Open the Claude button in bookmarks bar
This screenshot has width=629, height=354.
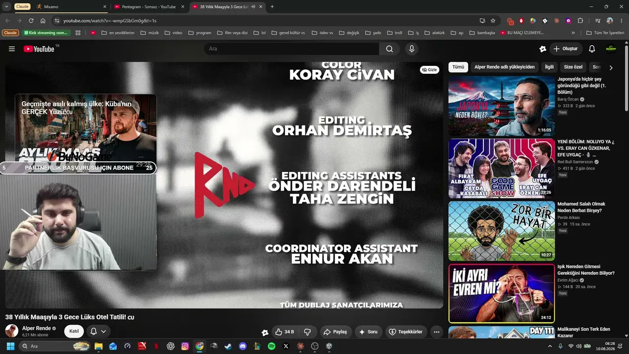pyautogui.click(x=10, y=33)
